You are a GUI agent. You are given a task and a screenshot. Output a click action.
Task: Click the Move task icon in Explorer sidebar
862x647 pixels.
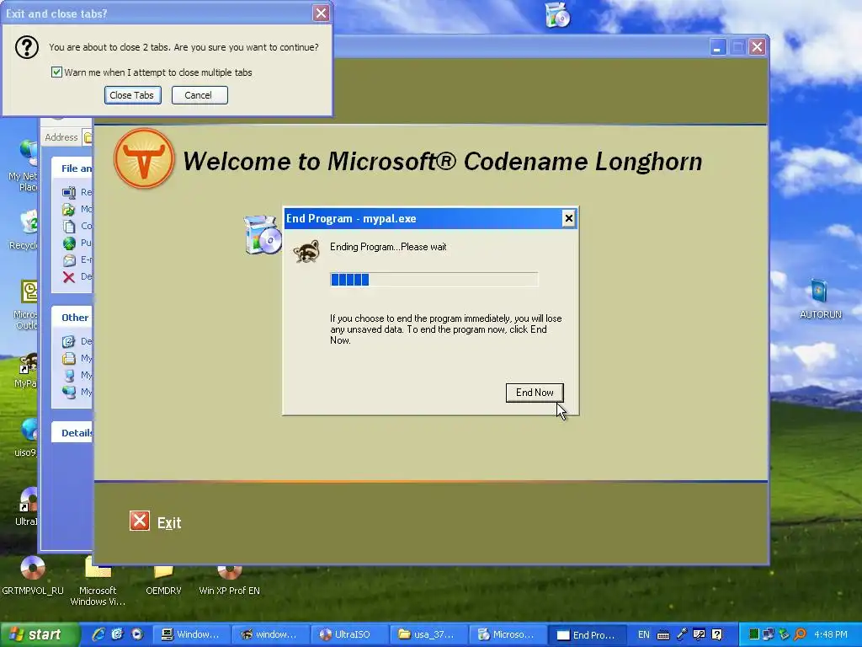(x=69, y=209)
